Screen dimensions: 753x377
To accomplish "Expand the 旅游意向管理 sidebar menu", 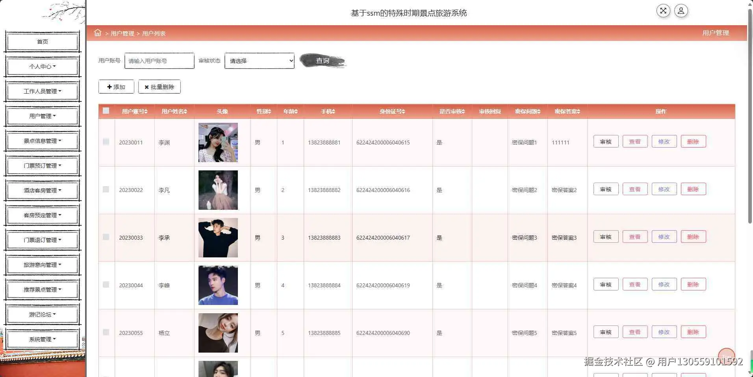I will click(x=43, y=264).
